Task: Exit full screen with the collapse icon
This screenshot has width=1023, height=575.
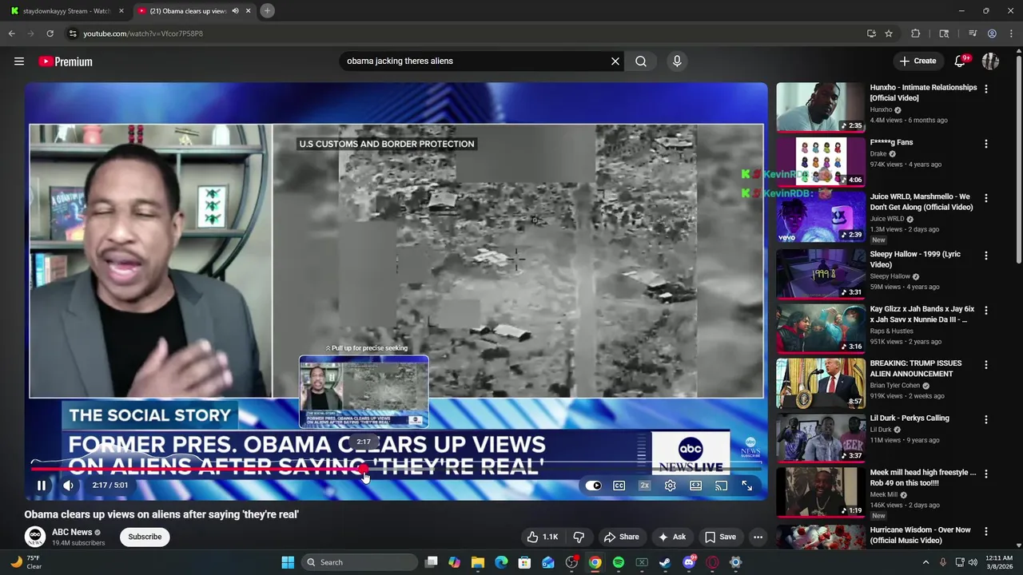Action: click(746, 486)
